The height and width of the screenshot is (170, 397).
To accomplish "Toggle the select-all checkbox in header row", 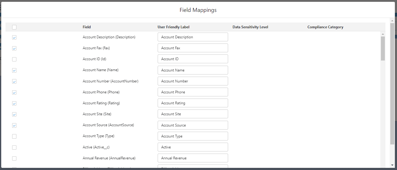I will (x=14, y=27).
